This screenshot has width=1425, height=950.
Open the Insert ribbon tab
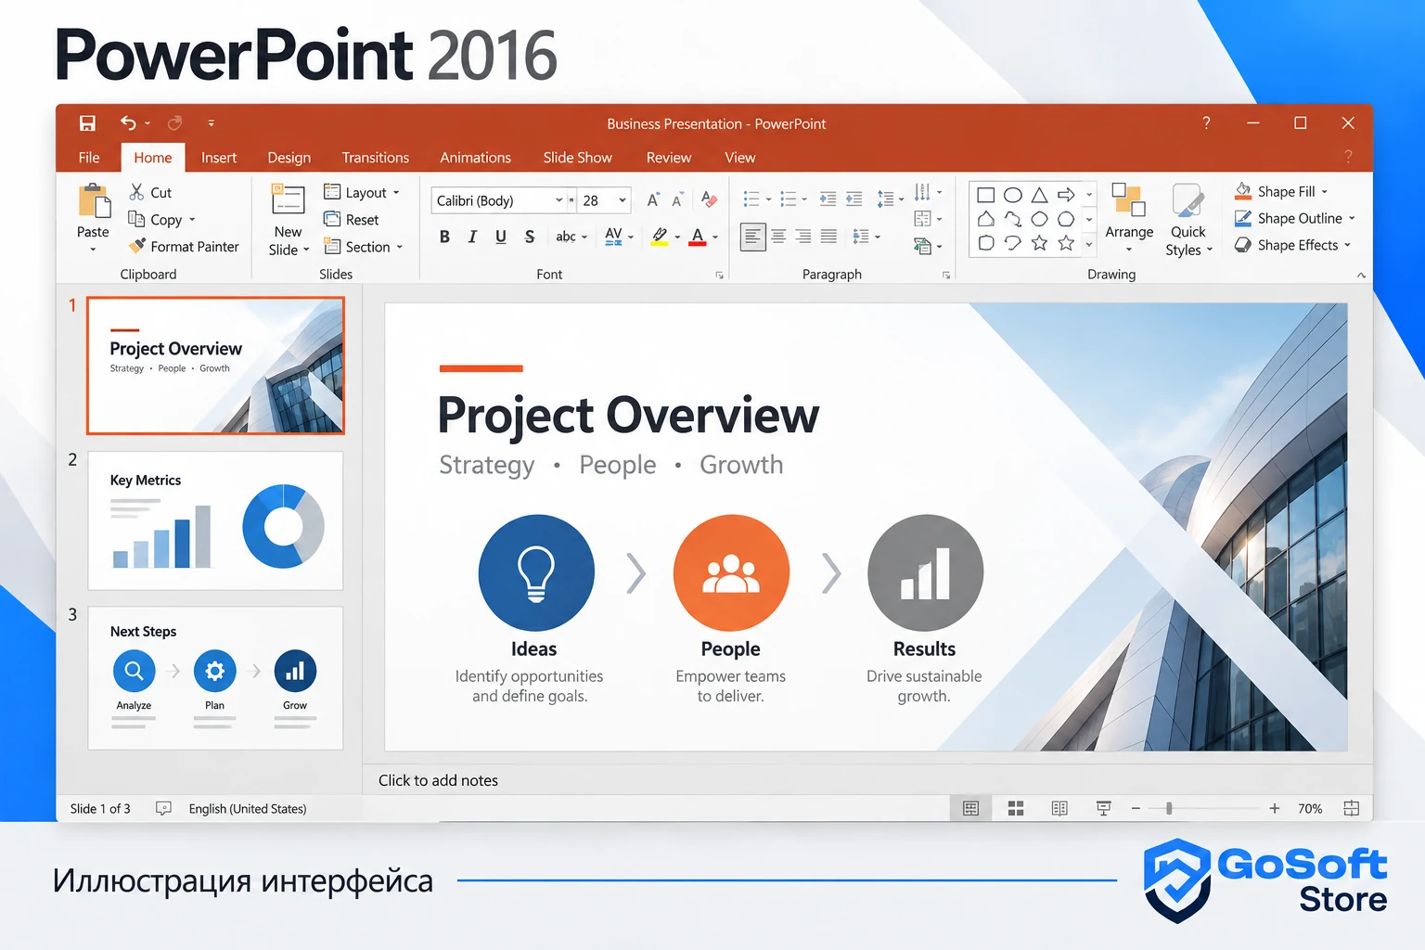click(x=219, y=158)
